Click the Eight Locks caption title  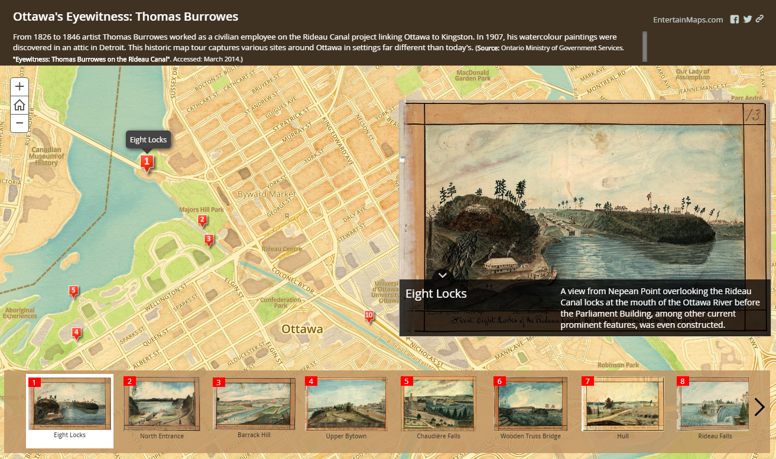(436, 294)
